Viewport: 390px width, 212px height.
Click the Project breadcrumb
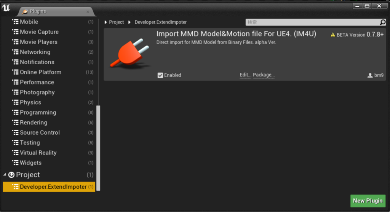(117, 22)
